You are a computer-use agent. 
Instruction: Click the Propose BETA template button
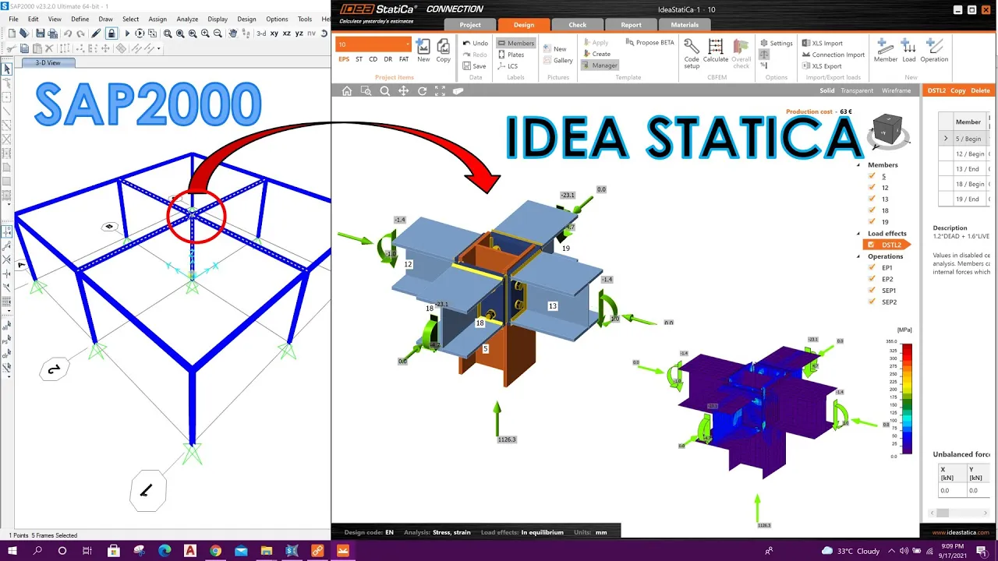[x=649, y=43]
